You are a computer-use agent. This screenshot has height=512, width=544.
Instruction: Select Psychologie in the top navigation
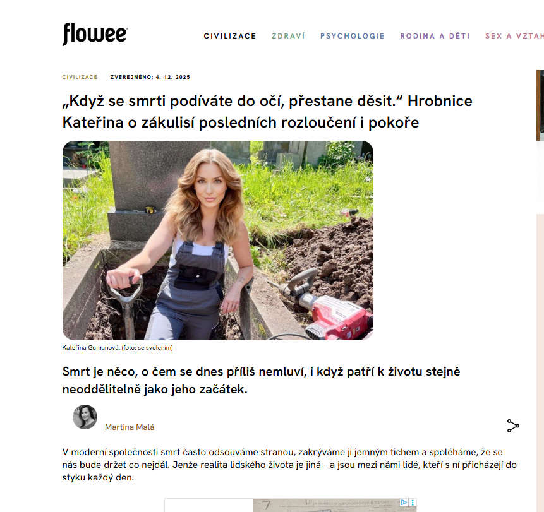pyautogui.click(x=352, y=36)
